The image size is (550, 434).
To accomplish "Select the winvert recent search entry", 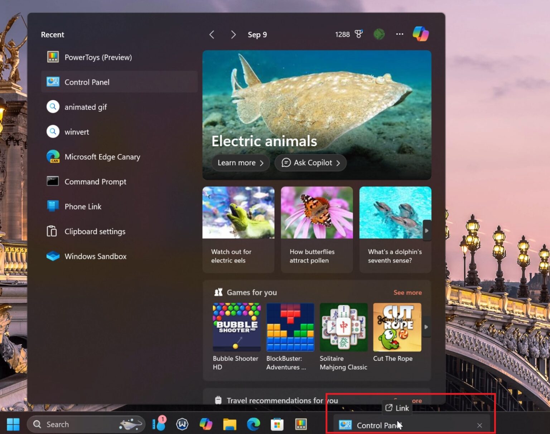I will point(77,132).
